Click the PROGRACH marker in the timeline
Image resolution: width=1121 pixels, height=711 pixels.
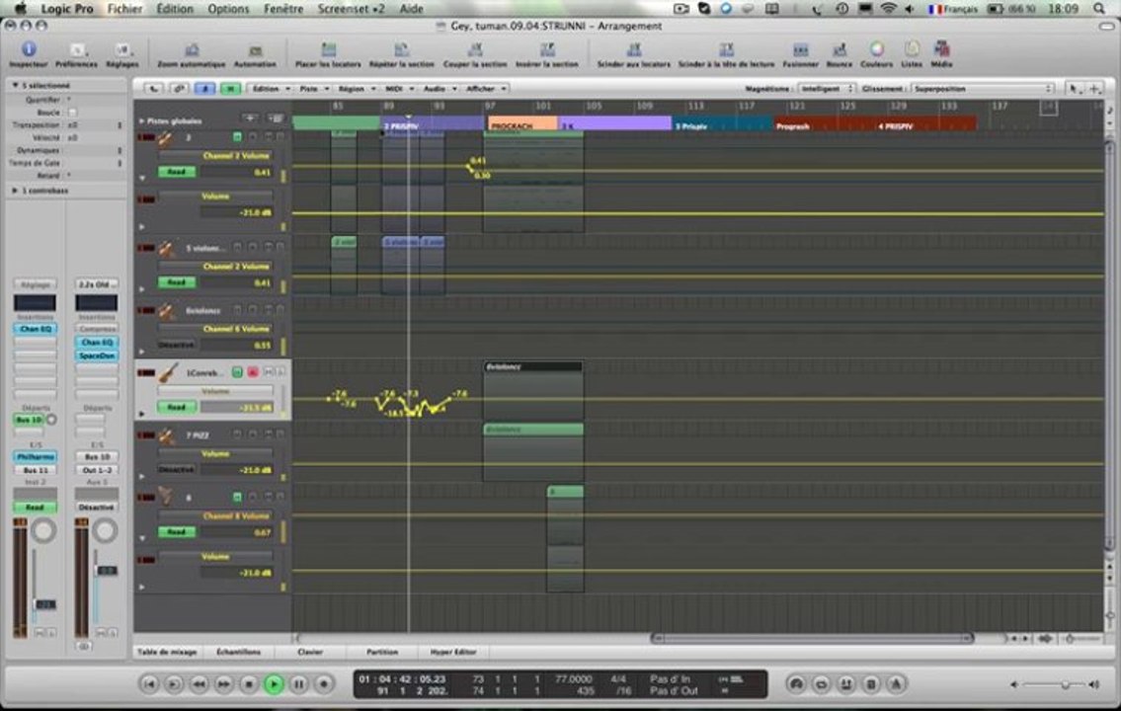pos(522,124)
